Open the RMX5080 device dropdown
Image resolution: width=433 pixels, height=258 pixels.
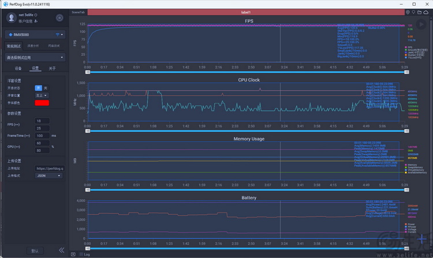[35, 35]
